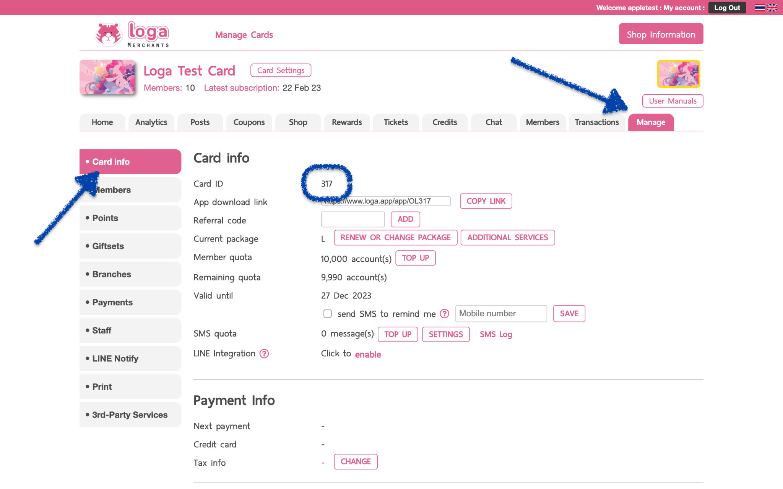Click enable for LINE Integration
This screenshot has height=489, width=783.
pos(368,354)
